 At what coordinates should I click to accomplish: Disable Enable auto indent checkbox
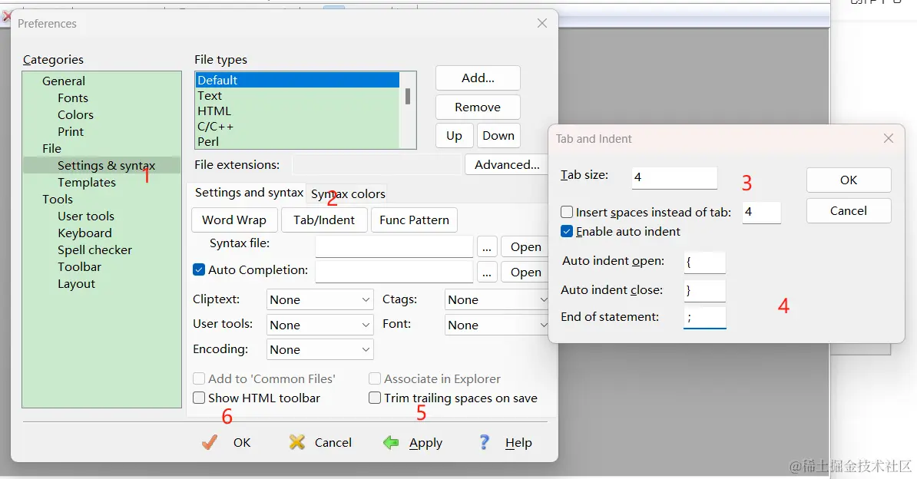pyautogui.click(x=567, y=231)
